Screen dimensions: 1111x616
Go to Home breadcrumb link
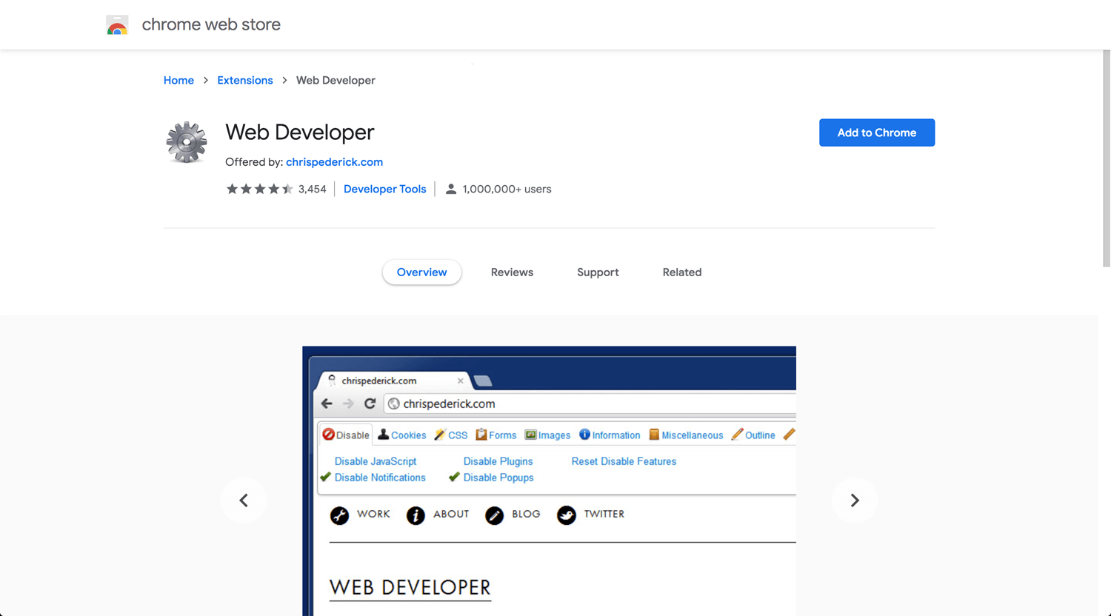(179, 81)
